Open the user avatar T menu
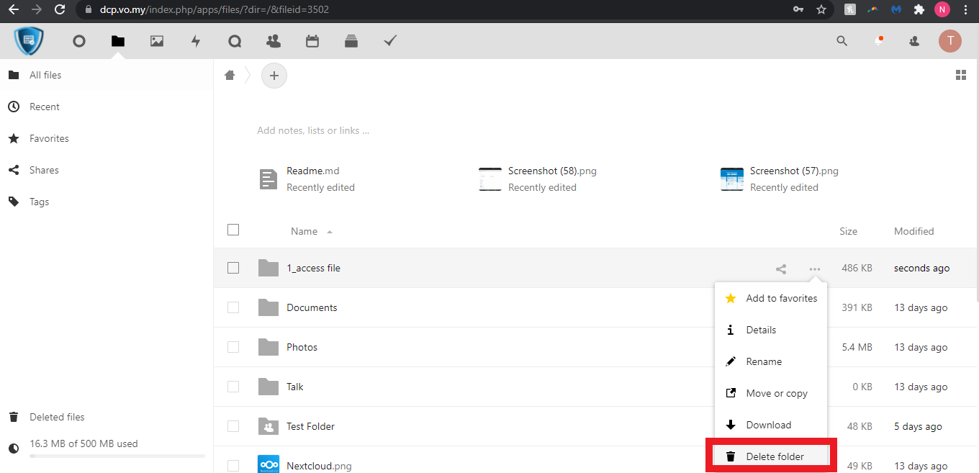Image resolution: width=979 pixels, height=473 pixels. point(949,41)
